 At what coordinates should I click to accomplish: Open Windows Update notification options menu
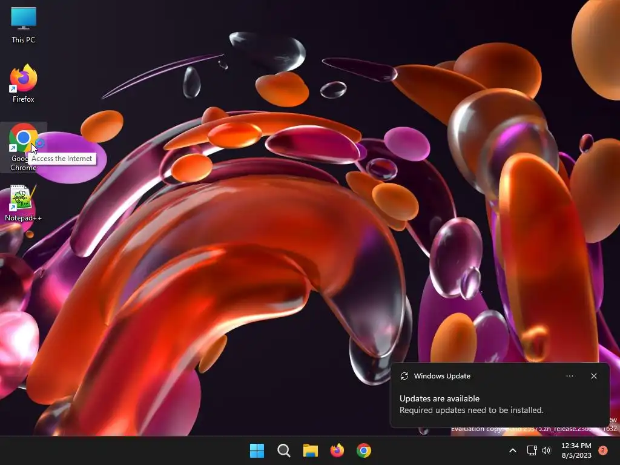pyautogui.click(x=570, y=376)
